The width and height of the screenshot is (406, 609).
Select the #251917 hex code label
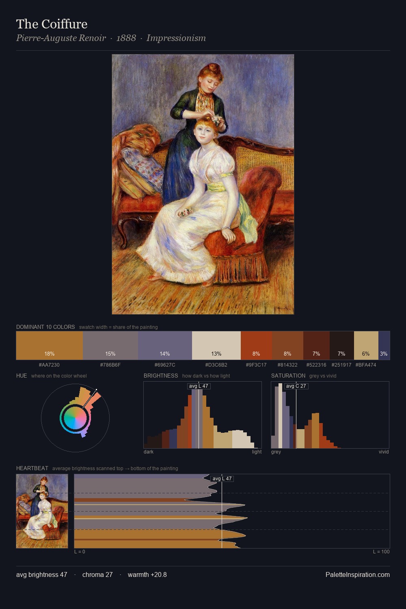coord(341,365)
